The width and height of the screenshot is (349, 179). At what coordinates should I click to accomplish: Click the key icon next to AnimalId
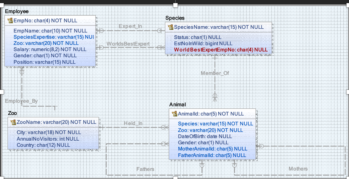click(x=174, y=114)
